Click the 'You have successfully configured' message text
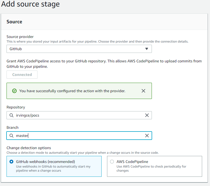Image resolution: width=210 pixels, height=186 pixels. point(72,91)
